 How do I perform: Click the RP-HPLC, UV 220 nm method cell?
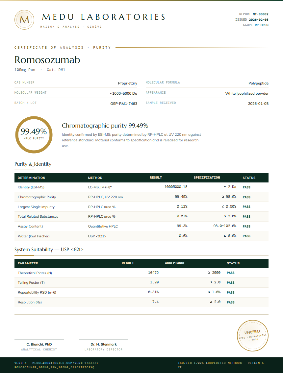pyautogui.click(x=105, y=197)
